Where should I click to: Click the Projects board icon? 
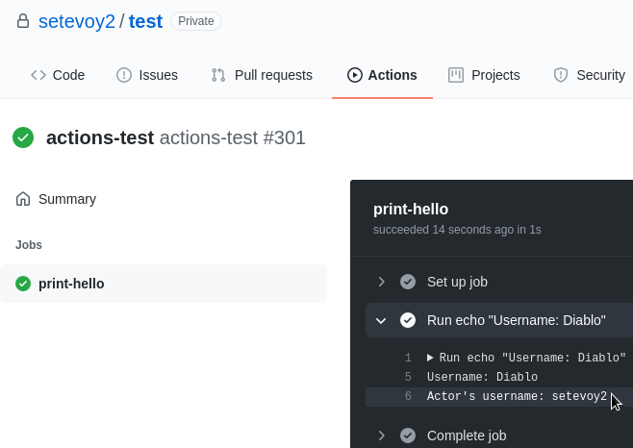pos(456,75)
